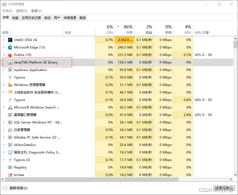Click the mpdwsvc Application icon
The image size is (238, 195).
(10, 70)
